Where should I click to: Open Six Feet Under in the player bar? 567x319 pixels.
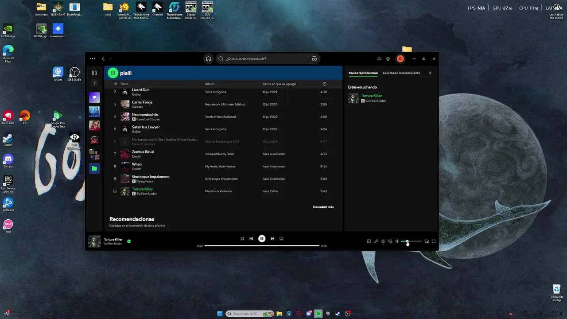coord(113,244)
